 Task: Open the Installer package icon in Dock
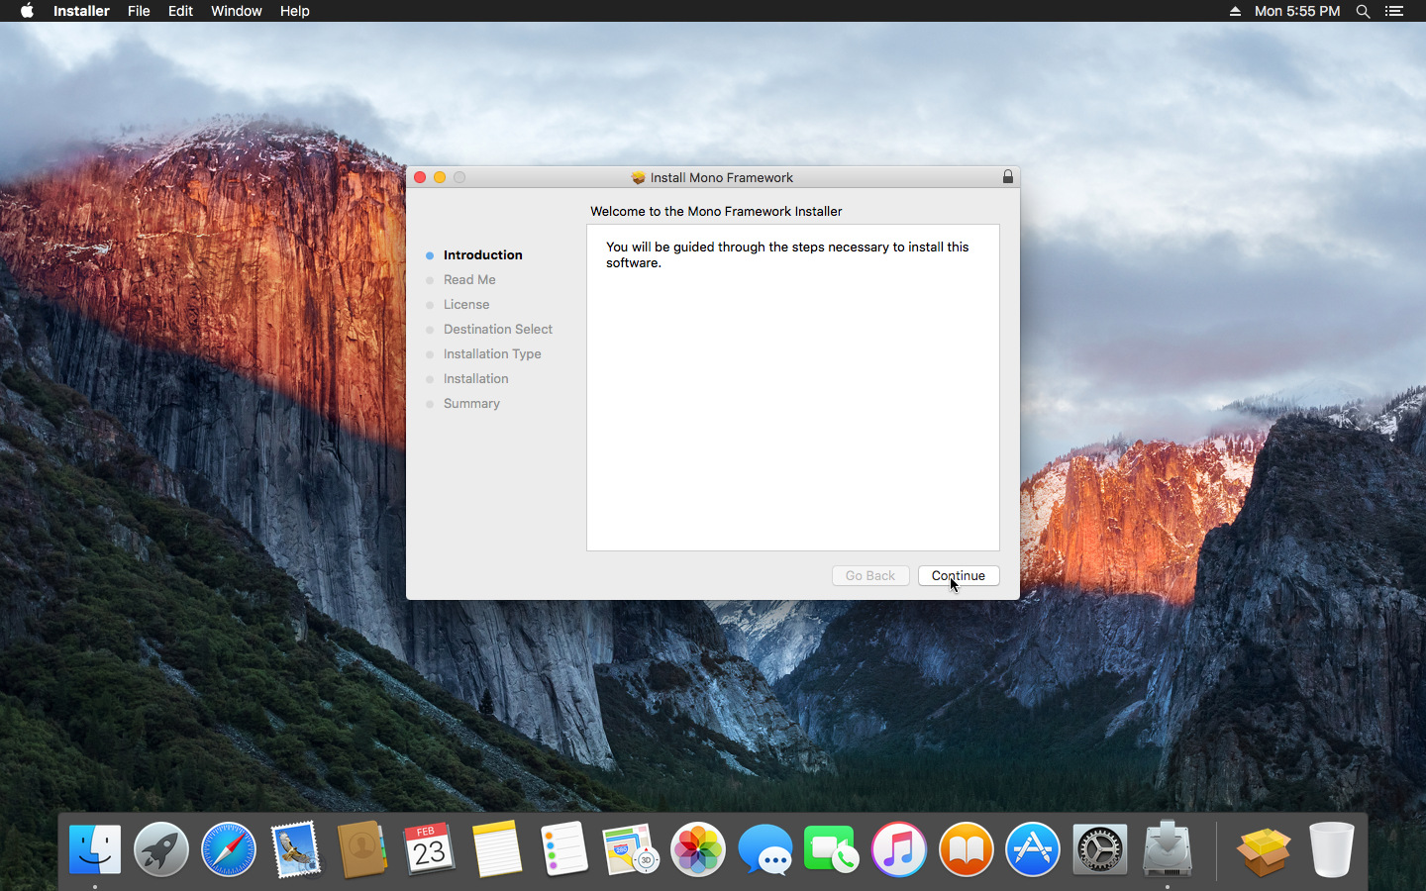coord(1264,850)
